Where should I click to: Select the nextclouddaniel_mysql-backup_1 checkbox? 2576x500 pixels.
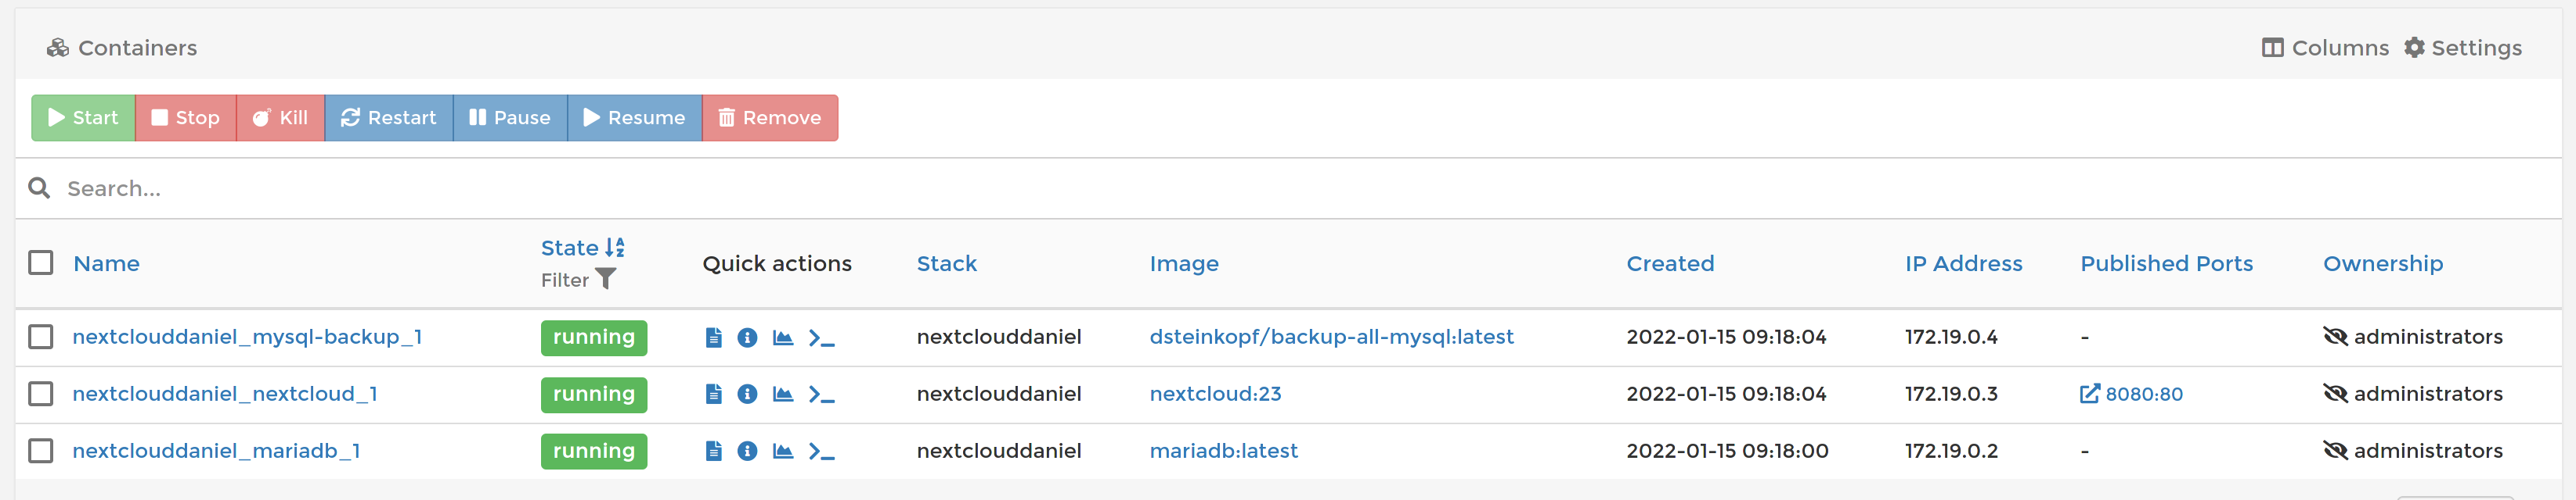41,337
